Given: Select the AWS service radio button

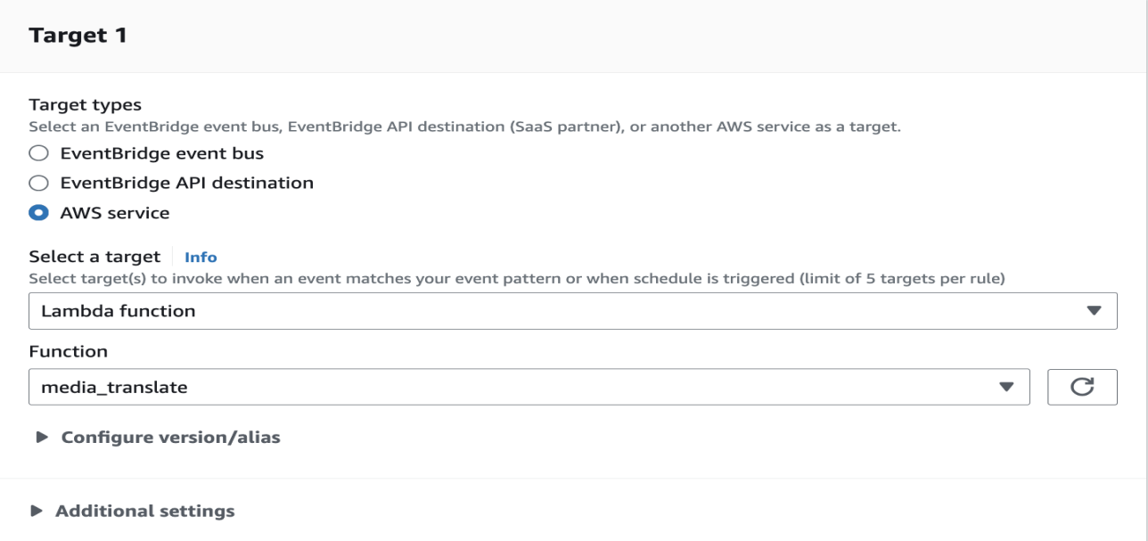Looking at the screenshot, I should click(x=38, y=213).
